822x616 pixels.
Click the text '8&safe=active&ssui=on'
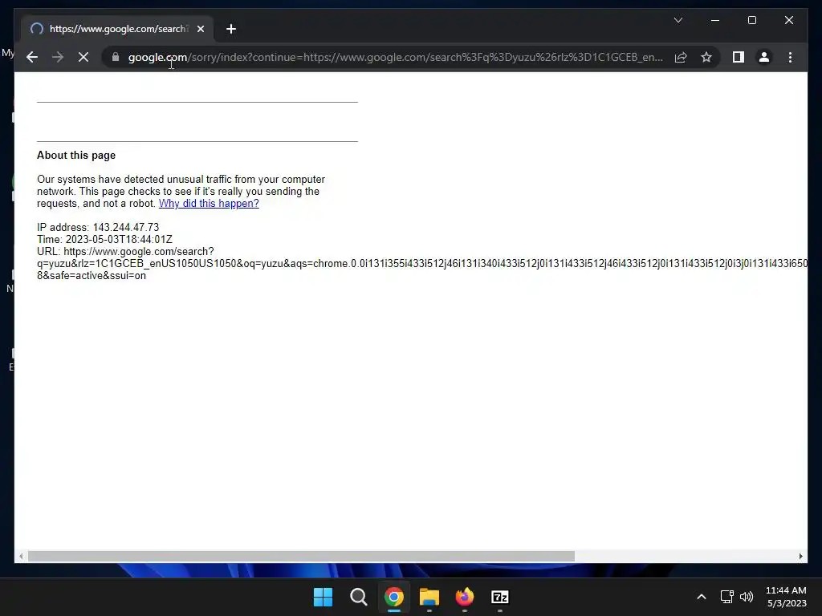pos(92,276)
